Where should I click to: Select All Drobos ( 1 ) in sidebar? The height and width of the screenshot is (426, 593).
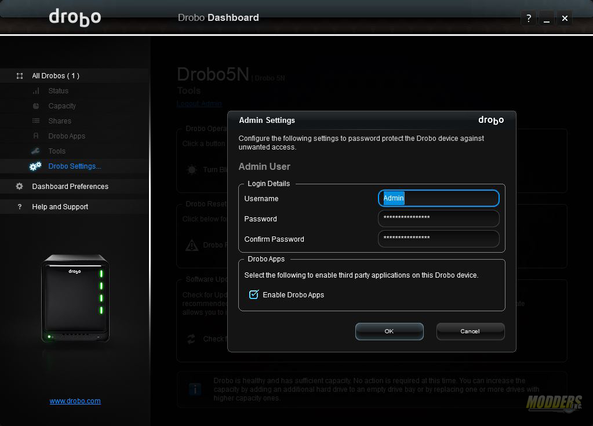point(56,76)
